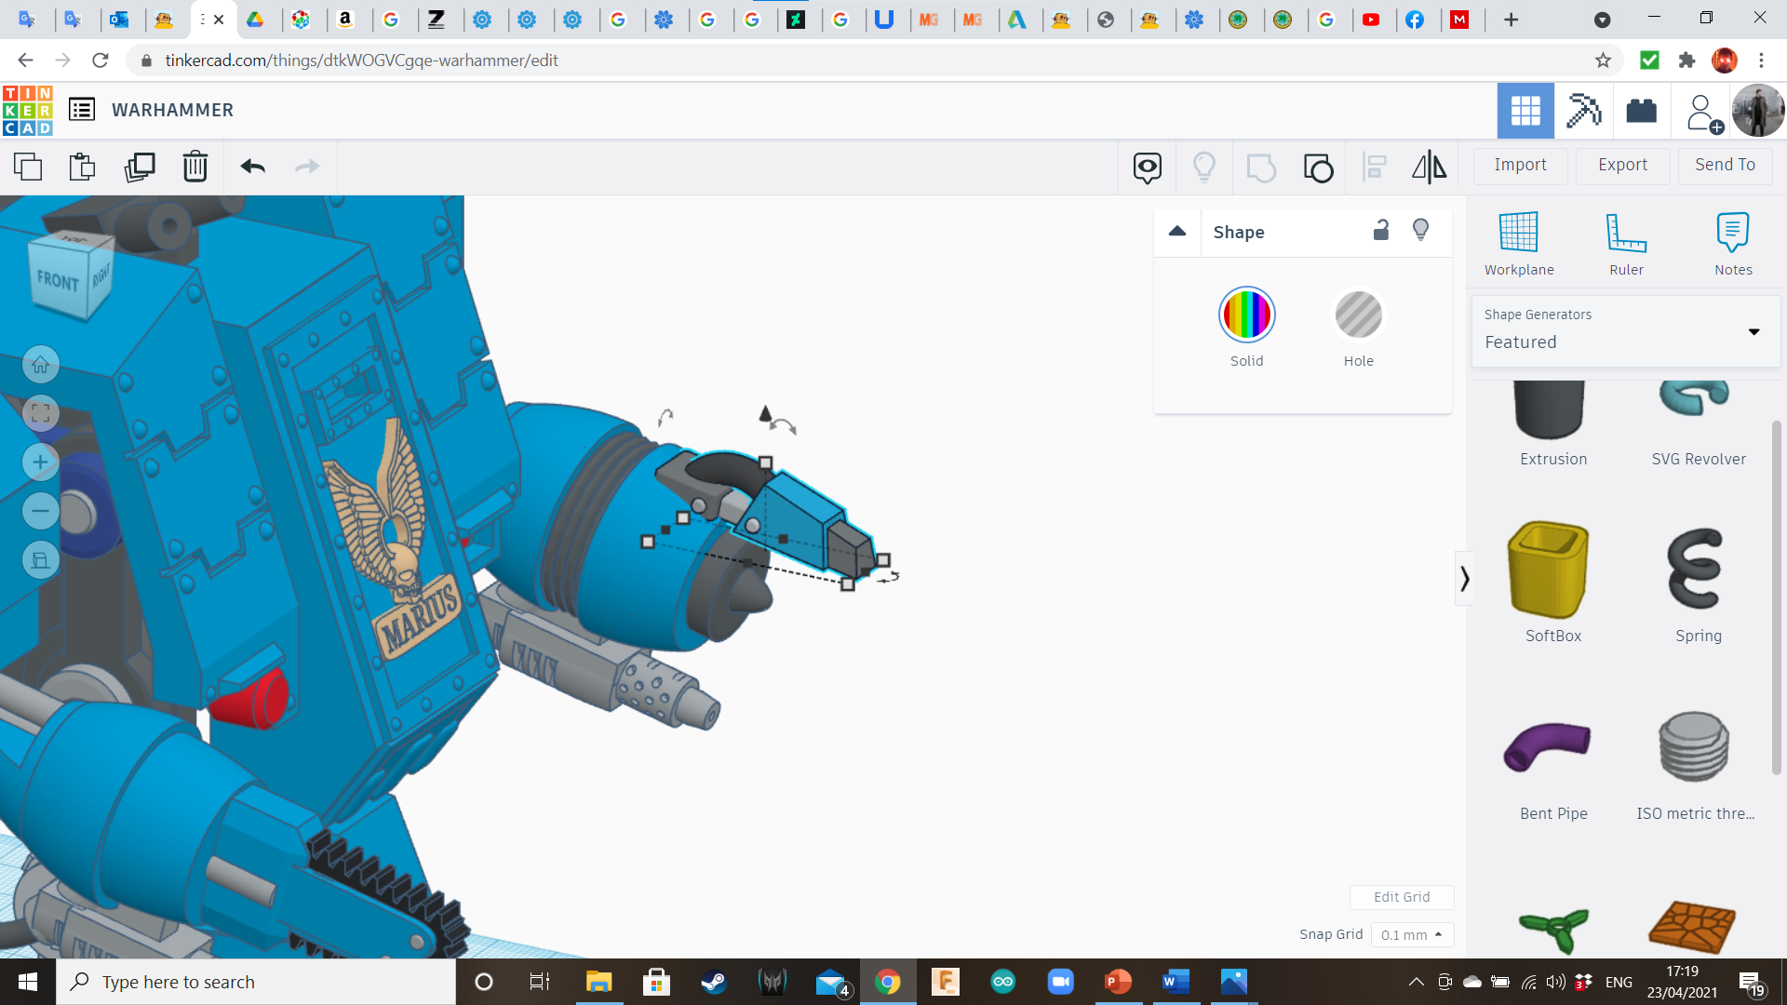The height and width of the screenshot is (1005, 1787).
Task: Select the Ruler tool
Action: click(x=1626, y=244)
